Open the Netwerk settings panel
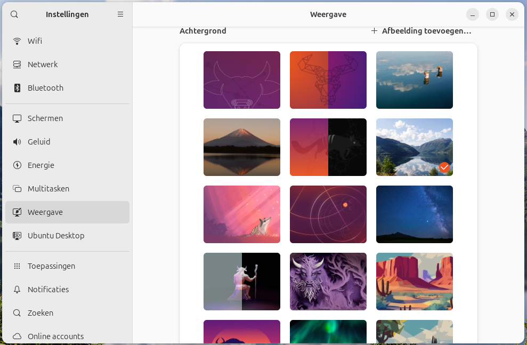The height and width of the screenshot is (345, 527). tap(43, 65)
